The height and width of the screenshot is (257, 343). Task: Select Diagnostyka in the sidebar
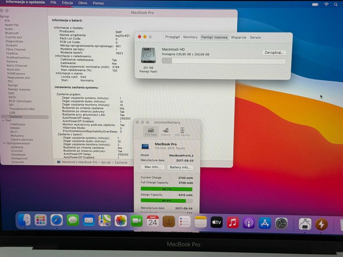click(14, 41)
